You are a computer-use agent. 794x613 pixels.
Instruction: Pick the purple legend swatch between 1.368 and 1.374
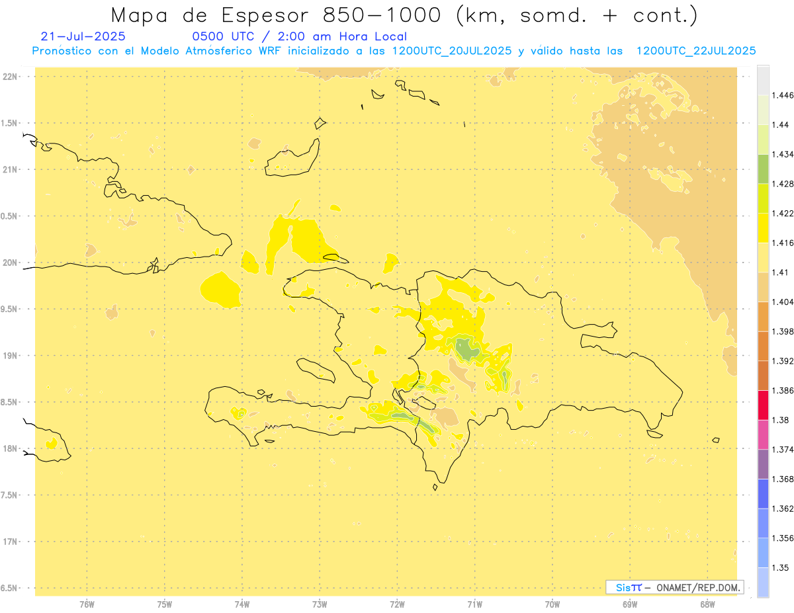click(763, 464)
